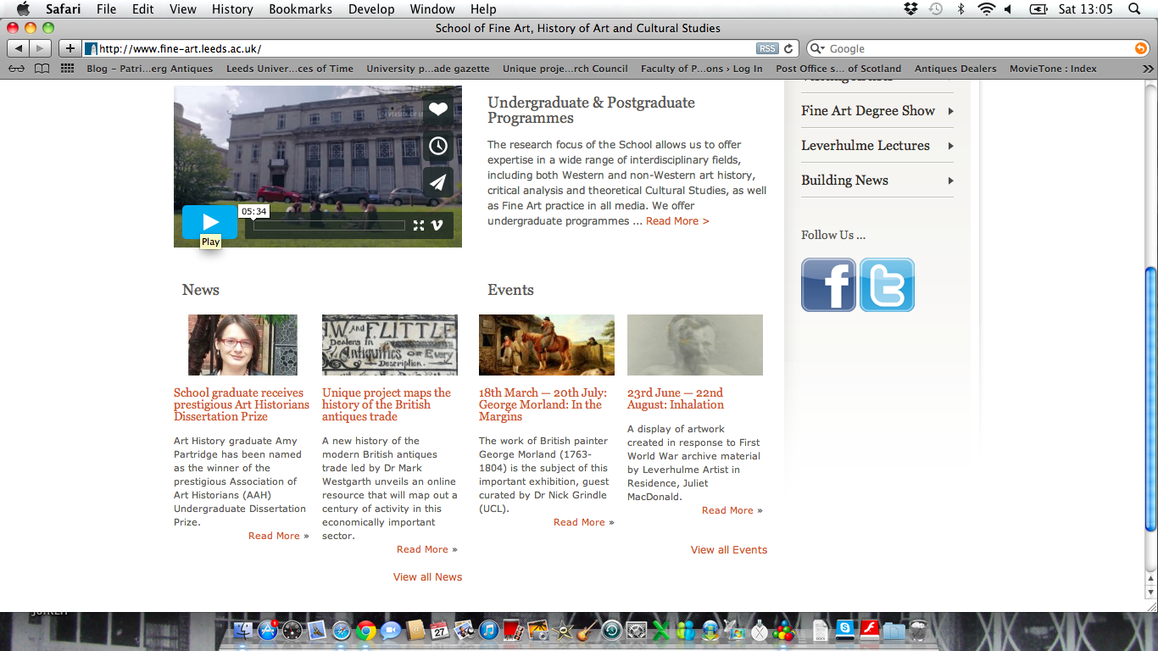This screenshot has width=1158, height=651.
Task: Toggle video fullscreen mode
Action: pos(419,225)
